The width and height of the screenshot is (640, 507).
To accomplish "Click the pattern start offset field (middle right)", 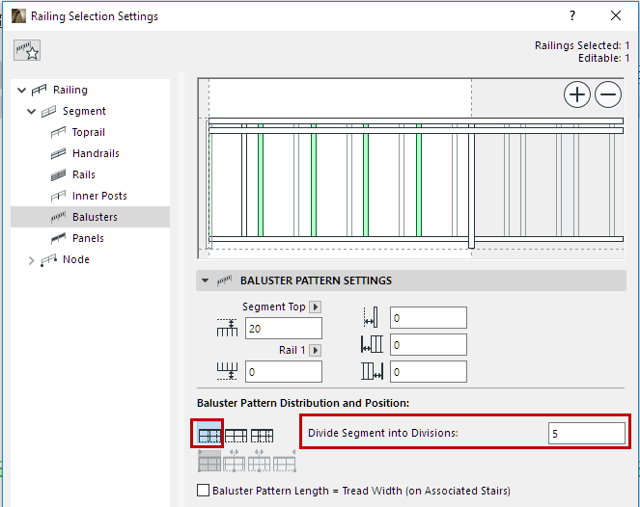I will pos(429,345).
